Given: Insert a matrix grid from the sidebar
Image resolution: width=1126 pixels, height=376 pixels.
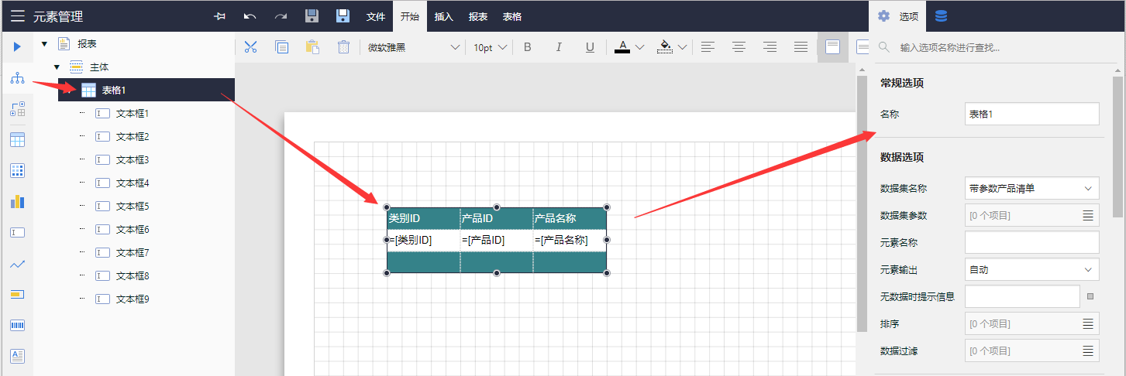Looking at the screenshot, I should click(17, 171).
